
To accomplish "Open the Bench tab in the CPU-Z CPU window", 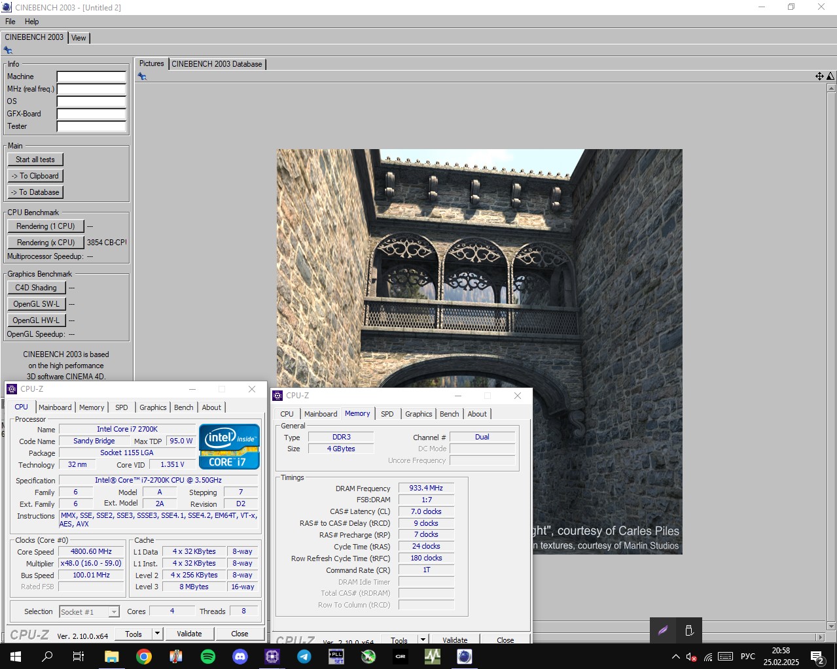I will point(184,407).
